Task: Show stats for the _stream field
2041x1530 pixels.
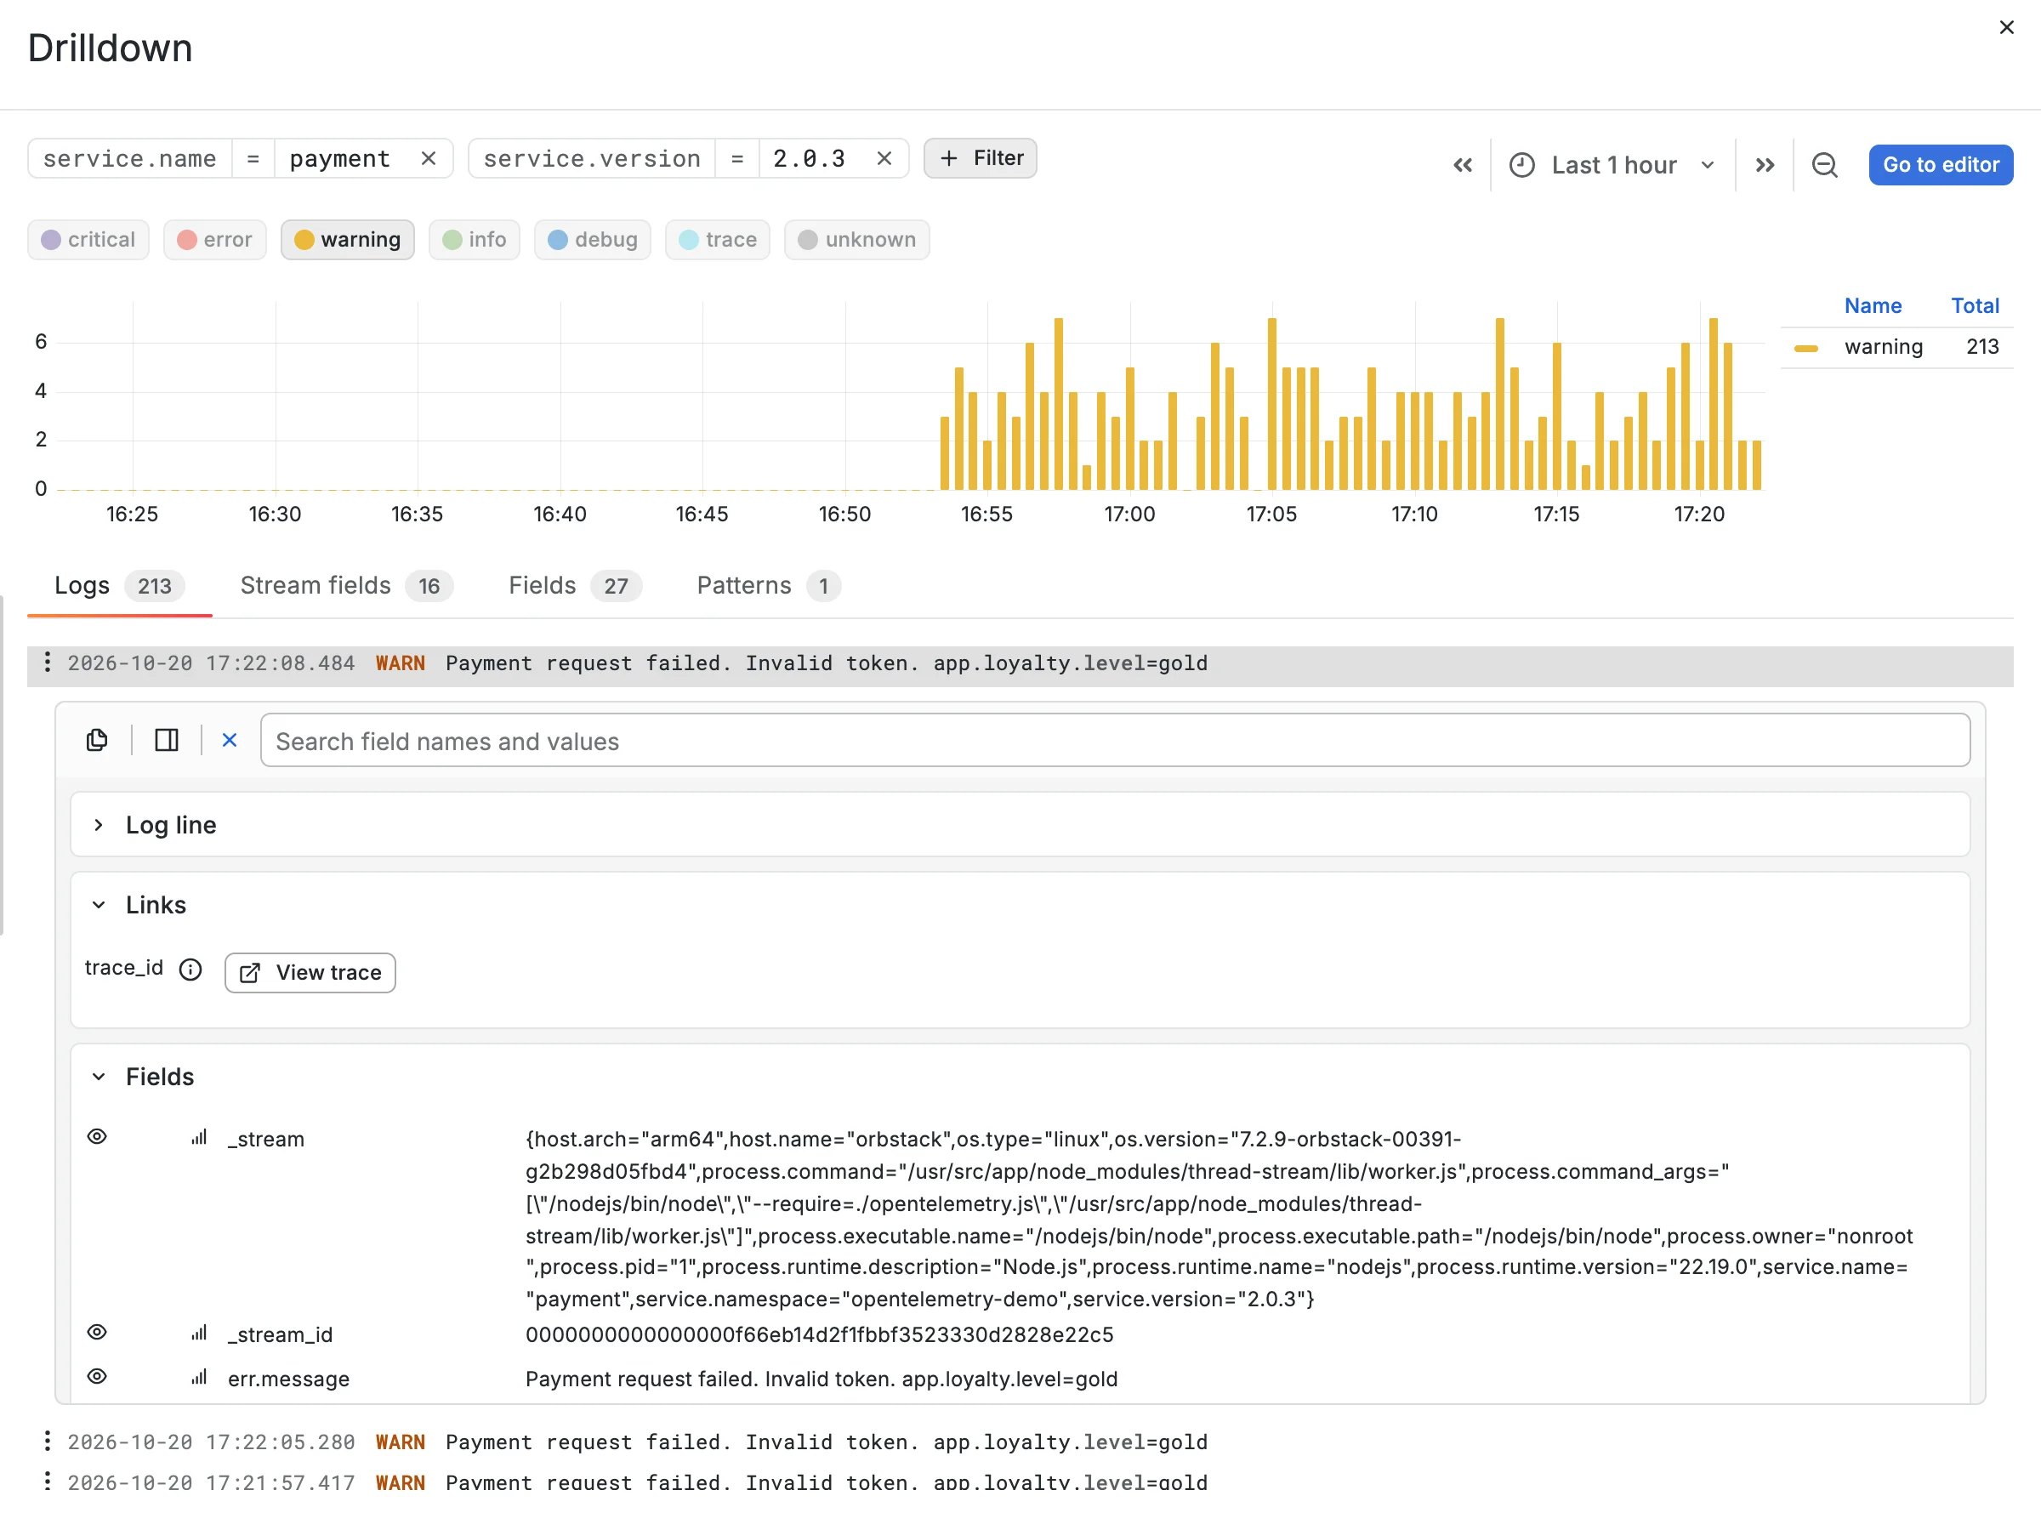Action: [198, 1138]
